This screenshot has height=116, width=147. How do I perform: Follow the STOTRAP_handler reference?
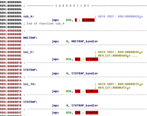click(x=85, y=73)
